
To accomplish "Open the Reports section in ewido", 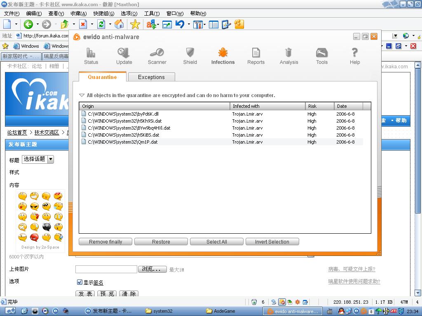I will pos(256,56).
